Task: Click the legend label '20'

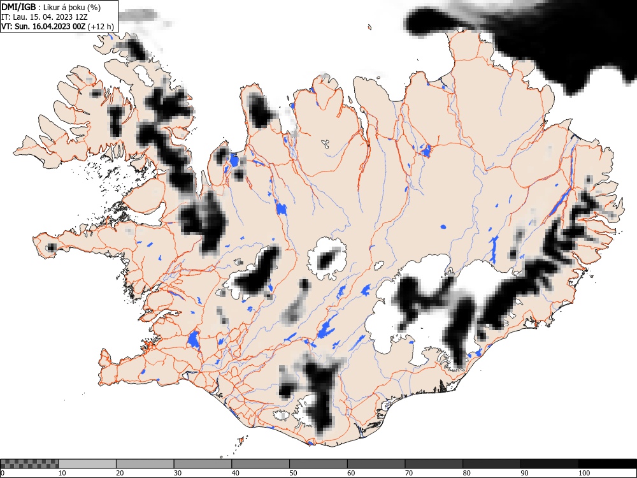Action: [120, 473]
